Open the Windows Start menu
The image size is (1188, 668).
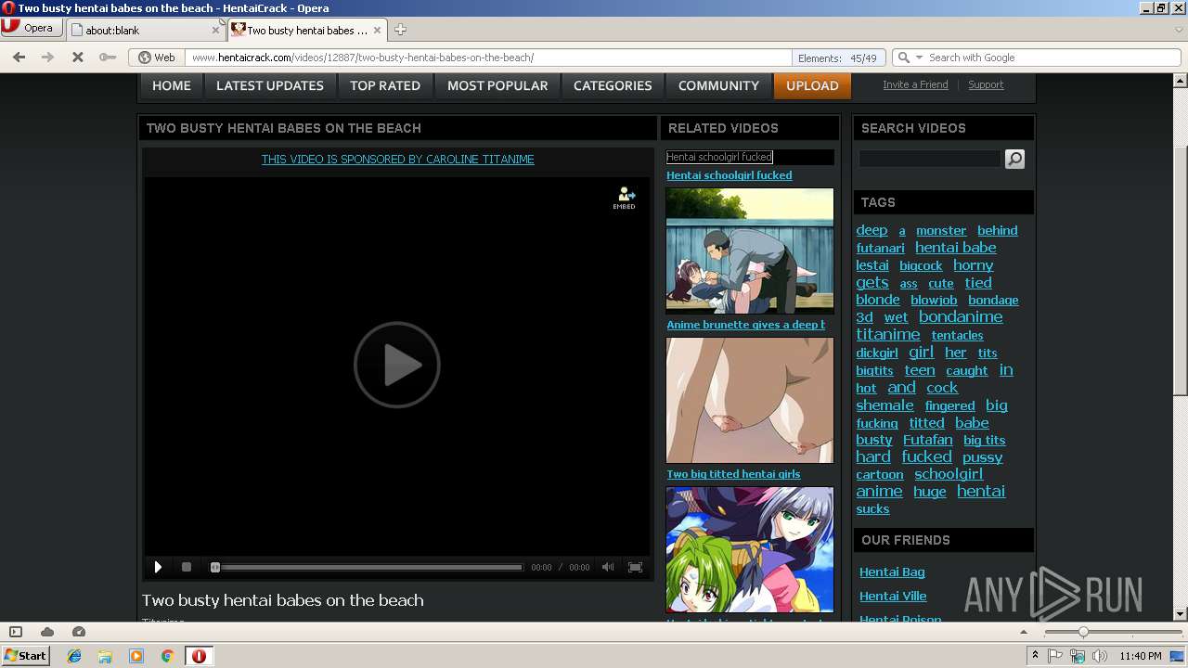pyautogui.click(x=26, y=655)
